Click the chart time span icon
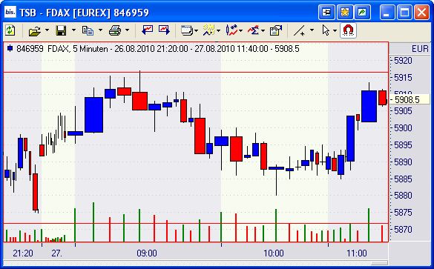This screenshot has width=434, height=269. point(209,30)
